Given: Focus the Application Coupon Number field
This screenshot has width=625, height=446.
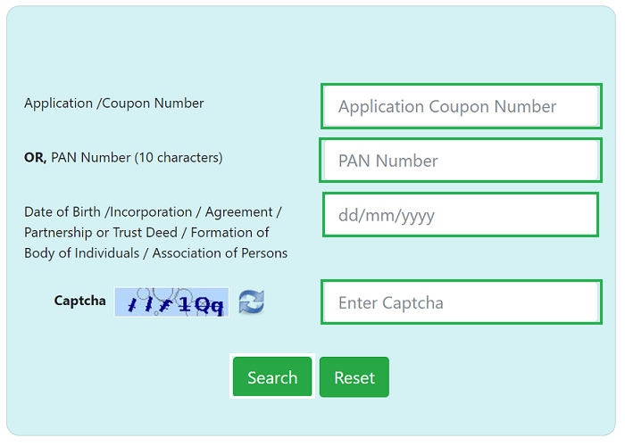Looking at the screenshot, I should pos(461,106).
